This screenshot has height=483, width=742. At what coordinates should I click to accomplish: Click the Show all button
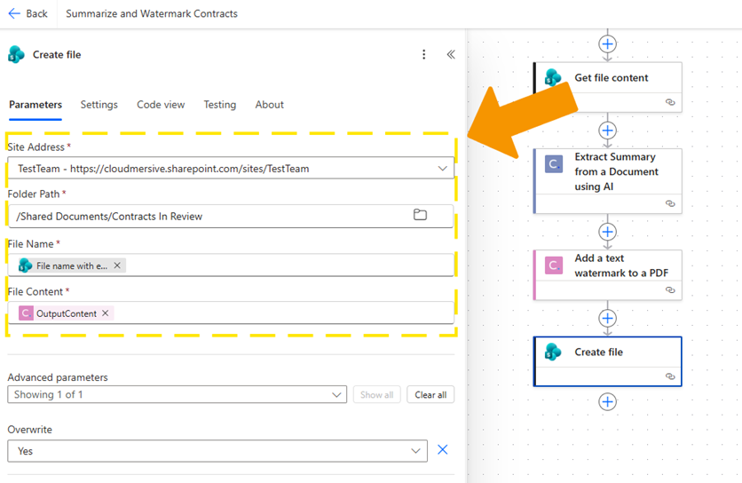tap(376, 394)
